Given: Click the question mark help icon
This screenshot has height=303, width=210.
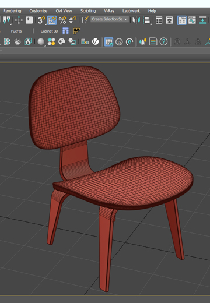Looking at the screenshot, I should tap(163, 41).
